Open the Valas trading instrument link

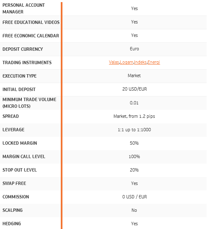[114, 62]
